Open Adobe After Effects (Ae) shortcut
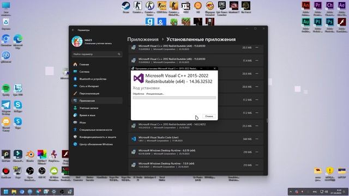The height and width of the screenshot is (196, 349). 342,8
